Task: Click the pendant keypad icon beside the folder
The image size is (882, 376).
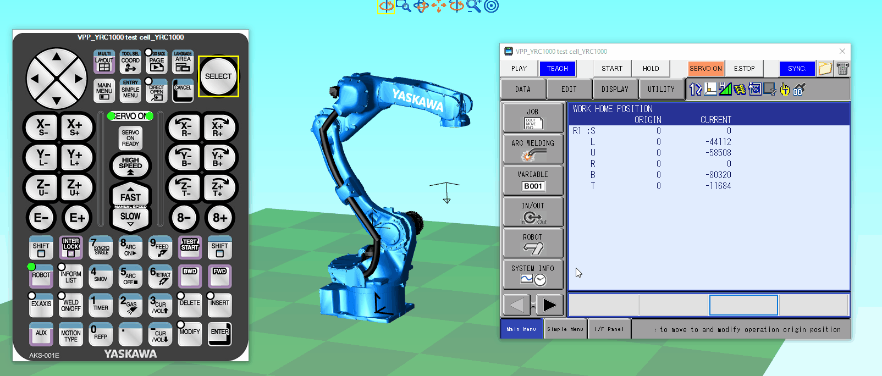Action: tap(842, 68)
